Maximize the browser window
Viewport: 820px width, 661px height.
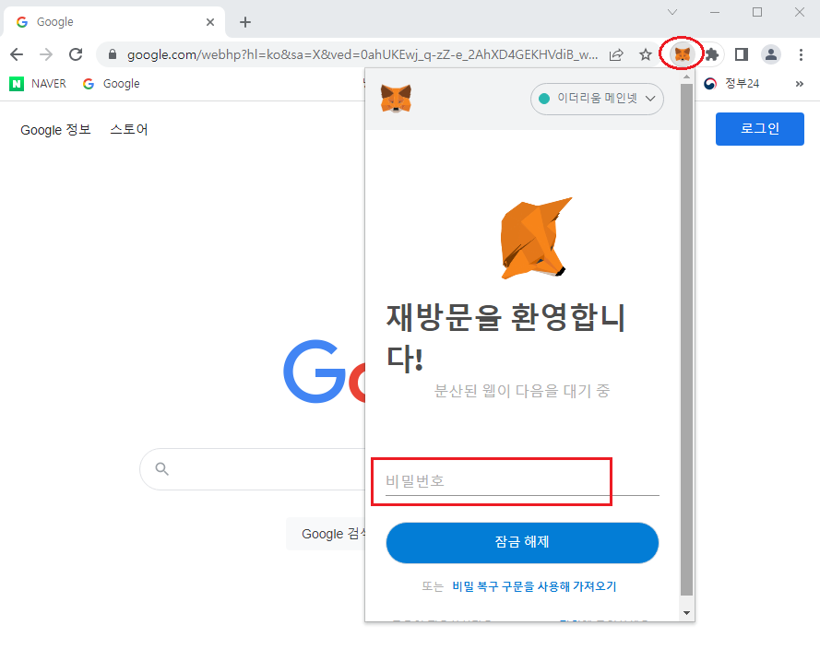coord(756,12)
